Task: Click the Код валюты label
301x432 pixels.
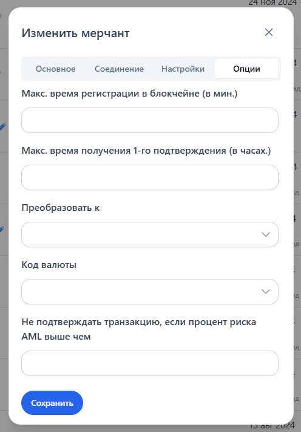Action: tap(49, 265)
